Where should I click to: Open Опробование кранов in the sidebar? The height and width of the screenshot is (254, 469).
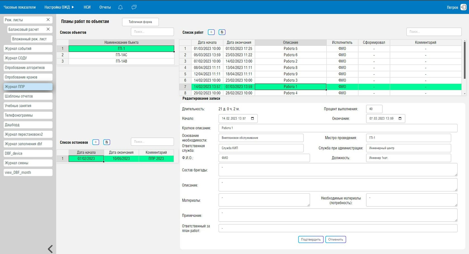click(28, 77)
